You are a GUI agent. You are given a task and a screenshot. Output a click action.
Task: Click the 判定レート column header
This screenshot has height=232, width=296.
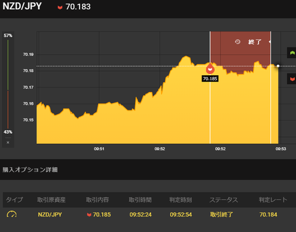click(x=273, y=200)
